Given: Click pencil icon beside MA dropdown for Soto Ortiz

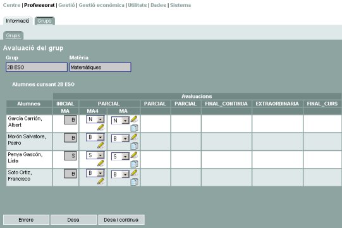Looking at the screenshot, I should pyautogui.click(x=134, y=173).
